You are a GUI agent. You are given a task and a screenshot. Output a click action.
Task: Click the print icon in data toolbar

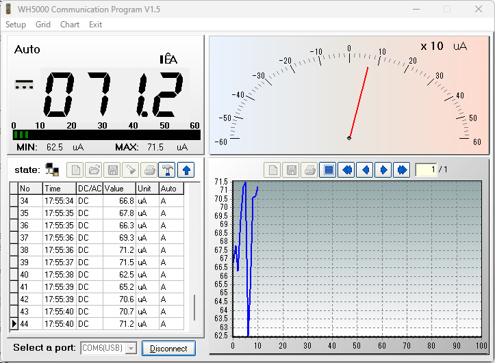[149, 170]
